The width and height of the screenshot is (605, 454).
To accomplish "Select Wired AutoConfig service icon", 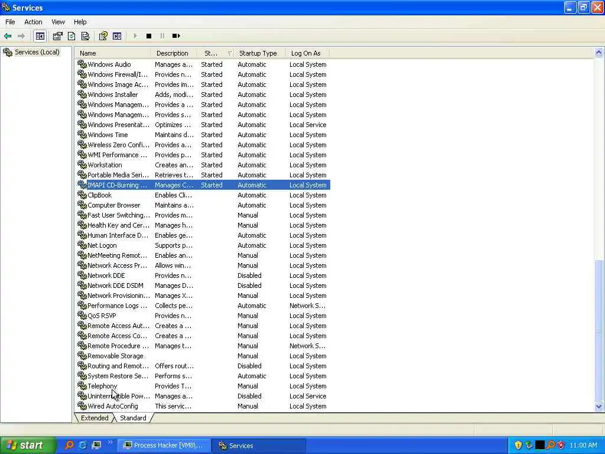I will click(x=82, y=406).
